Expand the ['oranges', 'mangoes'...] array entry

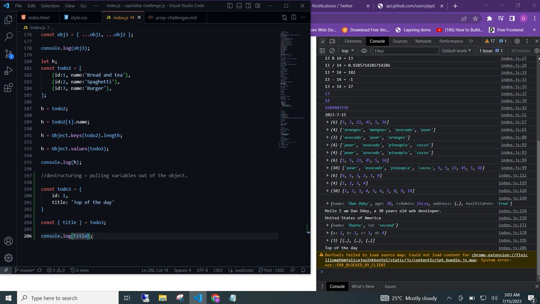click(327, 130)
